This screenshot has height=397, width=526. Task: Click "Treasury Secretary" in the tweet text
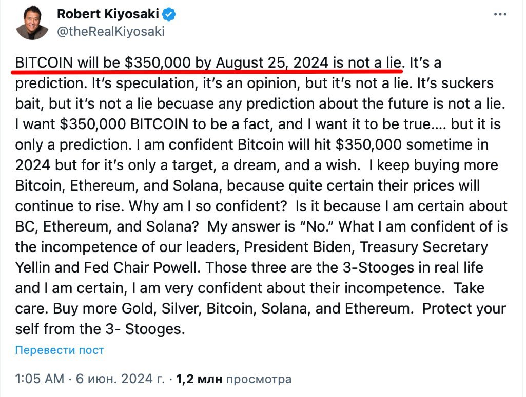[424, 247]
